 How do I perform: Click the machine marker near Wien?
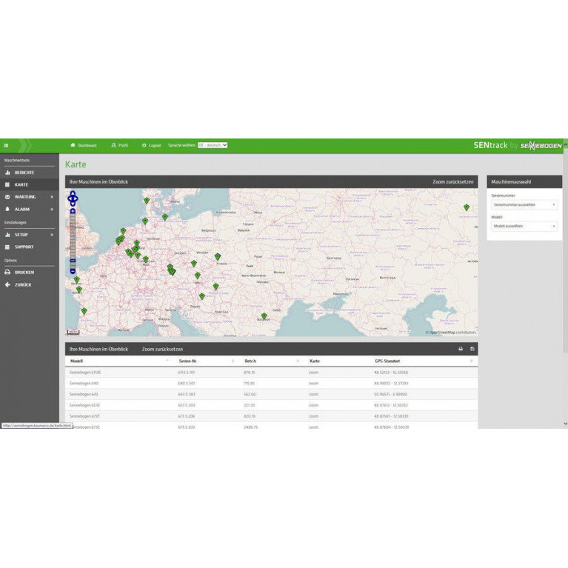[198, 275]
